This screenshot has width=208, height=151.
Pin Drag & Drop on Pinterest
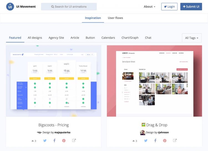tap(165, 140)
